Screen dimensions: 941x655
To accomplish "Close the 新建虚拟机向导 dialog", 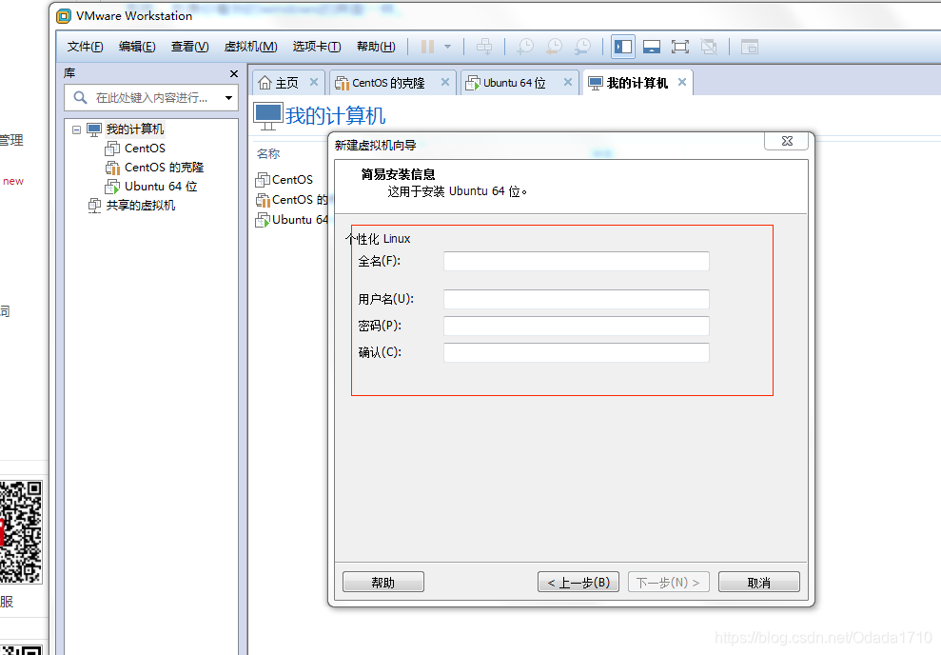I will coord(787,141).
